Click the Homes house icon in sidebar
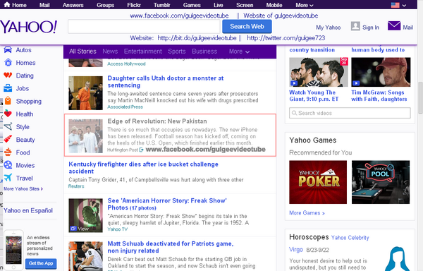 (x=8, y=62)
